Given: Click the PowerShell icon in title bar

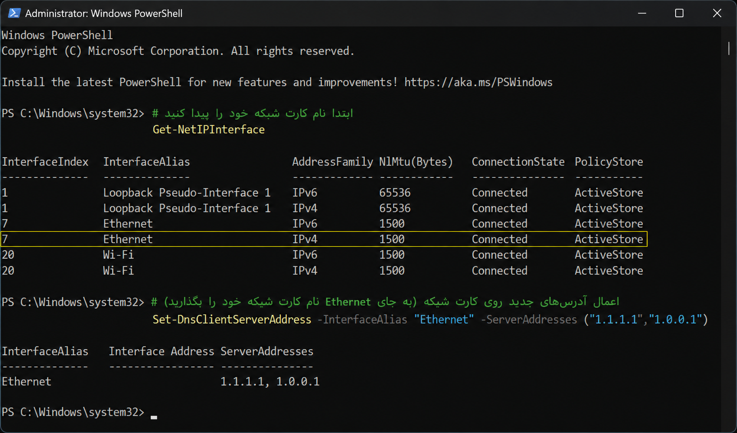Looking at the screenshot, I should pyautogui.click(x=14, y=13).
